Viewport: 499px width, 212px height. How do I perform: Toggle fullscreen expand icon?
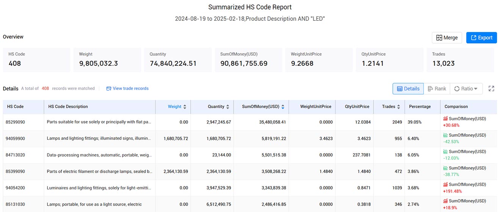[x=491, y=88]
